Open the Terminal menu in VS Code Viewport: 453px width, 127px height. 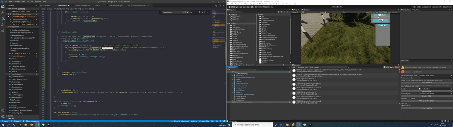[38, 2]
